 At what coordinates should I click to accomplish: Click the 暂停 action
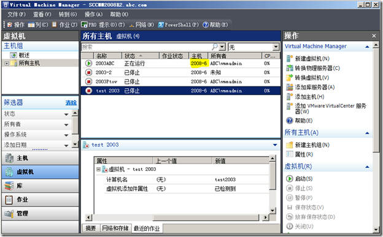[x=300, y=198]
